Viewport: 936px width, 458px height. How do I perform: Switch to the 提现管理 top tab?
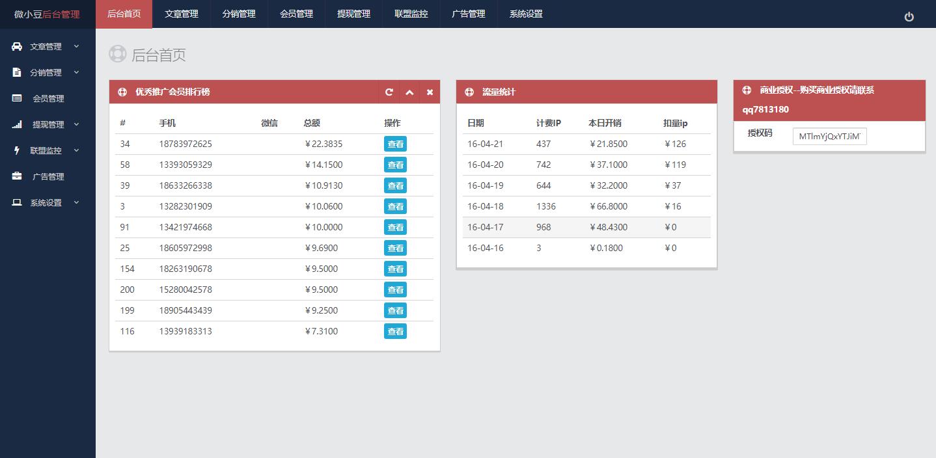point(353,14)
